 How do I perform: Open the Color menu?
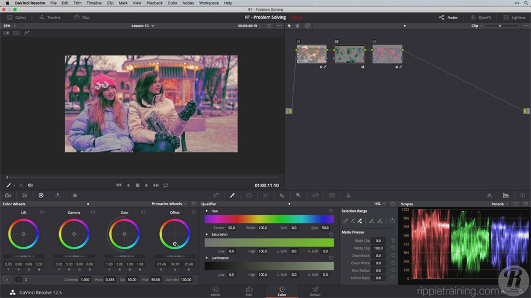coord(173,3)
